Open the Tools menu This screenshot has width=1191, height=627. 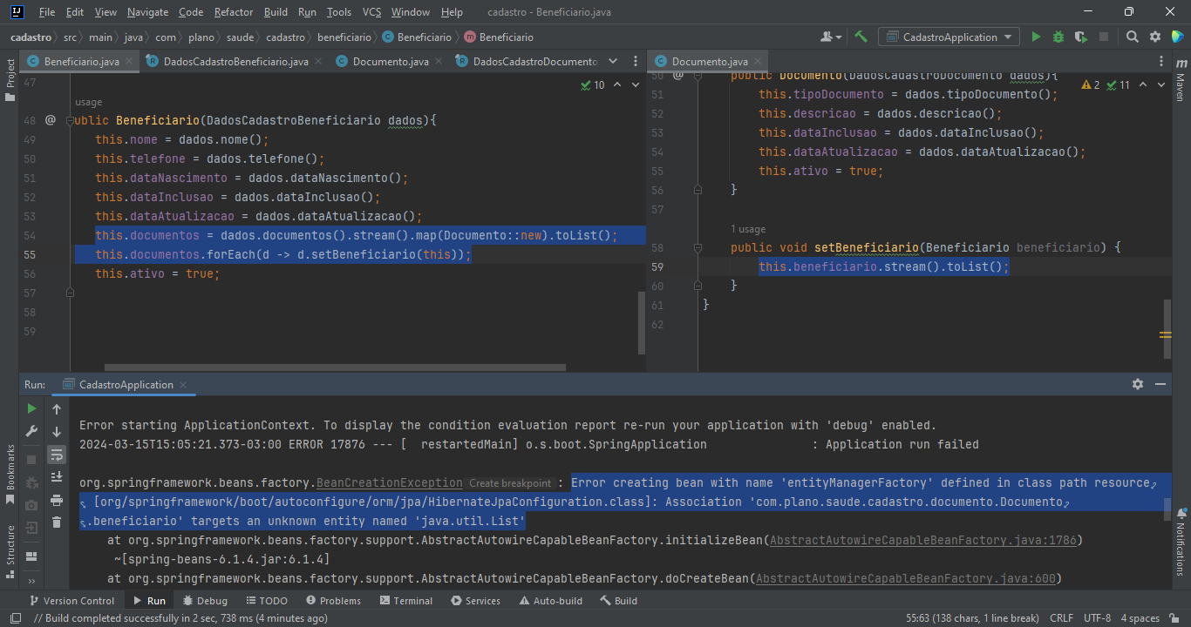tap(339, 12)
